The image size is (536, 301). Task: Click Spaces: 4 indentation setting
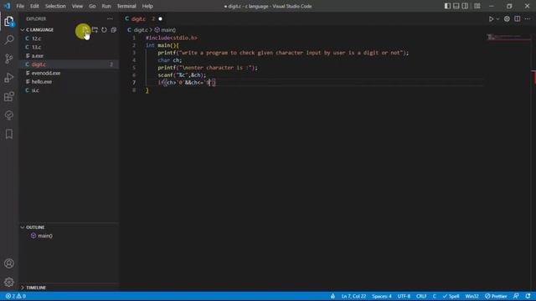pos(382,296)
